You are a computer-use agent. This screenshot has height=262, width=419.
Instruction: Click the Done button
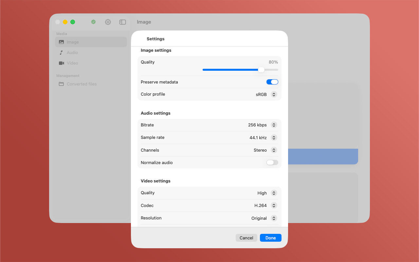pos(271,238)
